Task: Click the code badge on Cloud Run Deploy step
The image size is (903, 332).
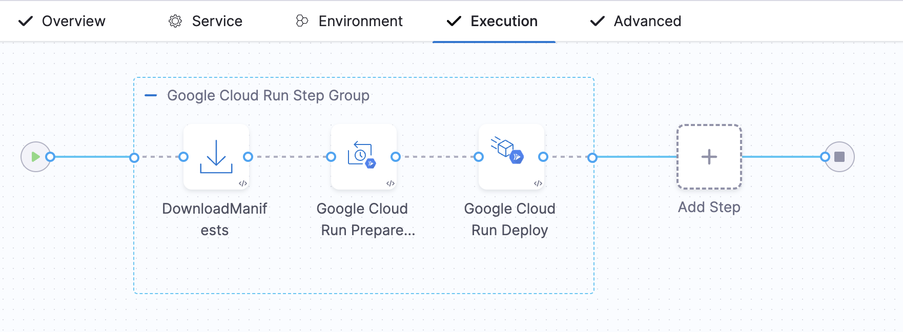Action: pyautogui.click(x=538, y=183)
